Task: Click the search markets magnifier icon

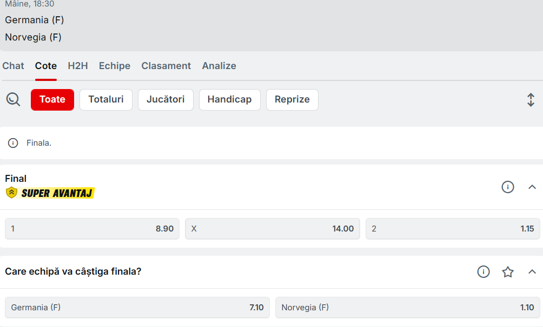Action: 13,99
